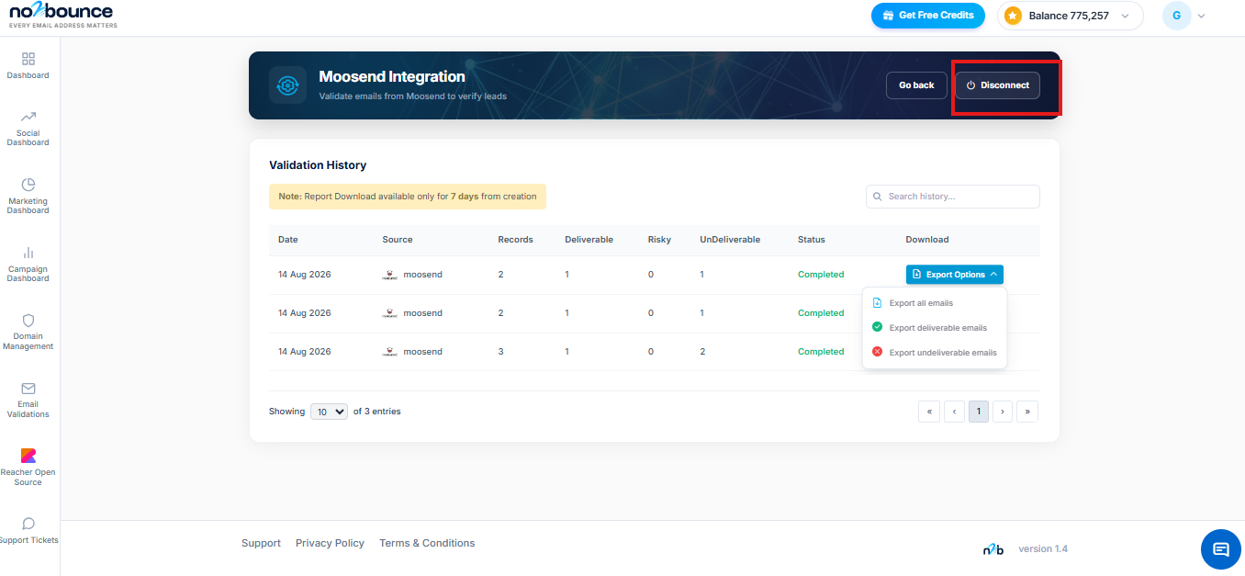
Task: Go to next page
Action: 1003,412
